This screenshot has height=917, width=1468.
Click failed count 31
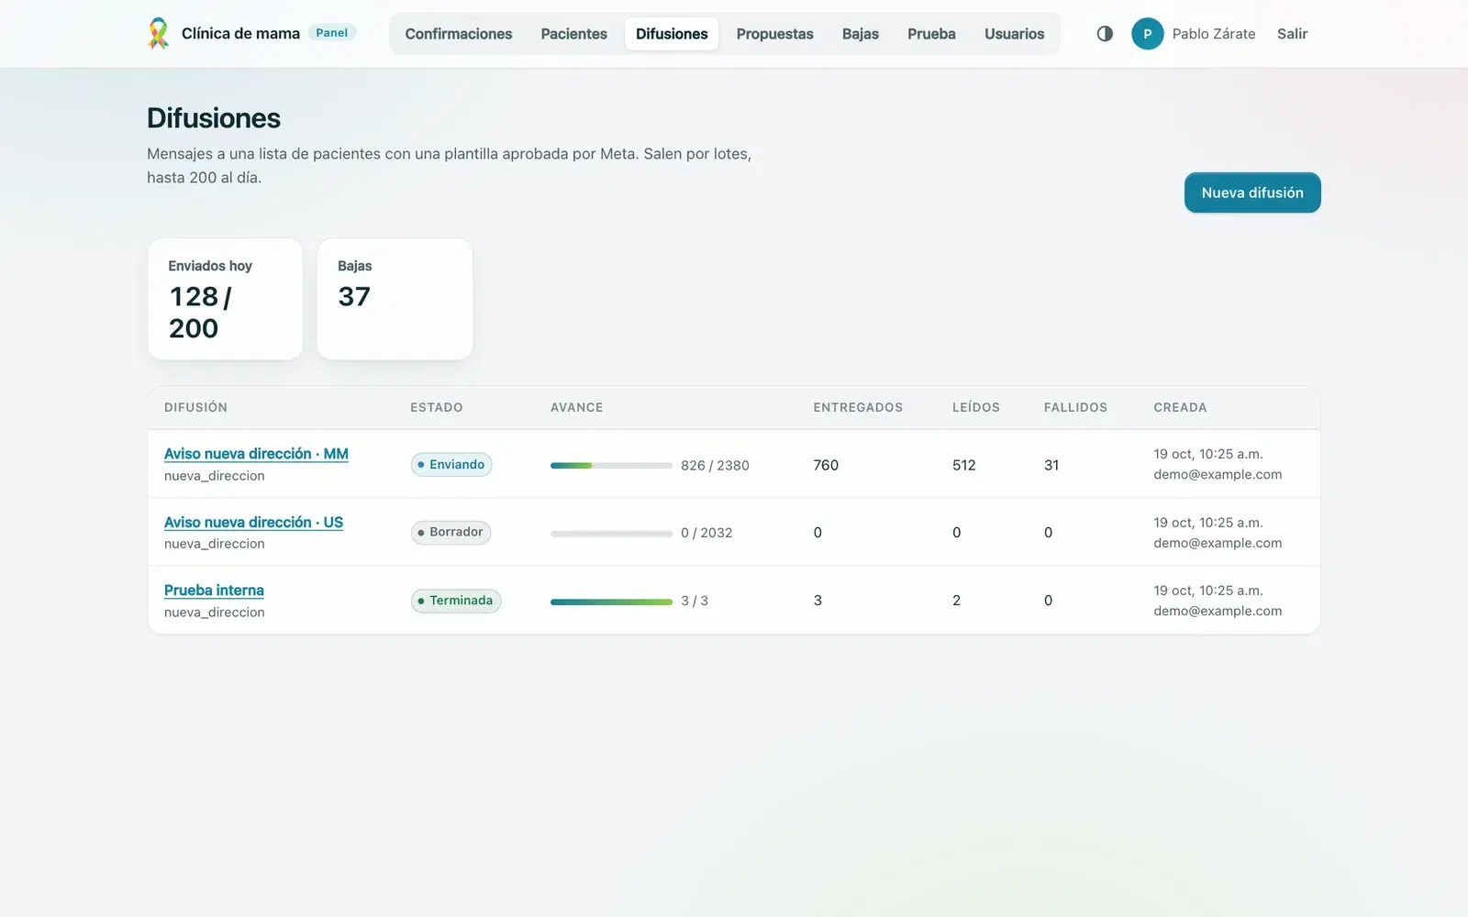[x=1051, y=465]
